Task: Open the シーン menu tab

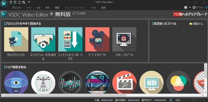Action: click(29, 8)
